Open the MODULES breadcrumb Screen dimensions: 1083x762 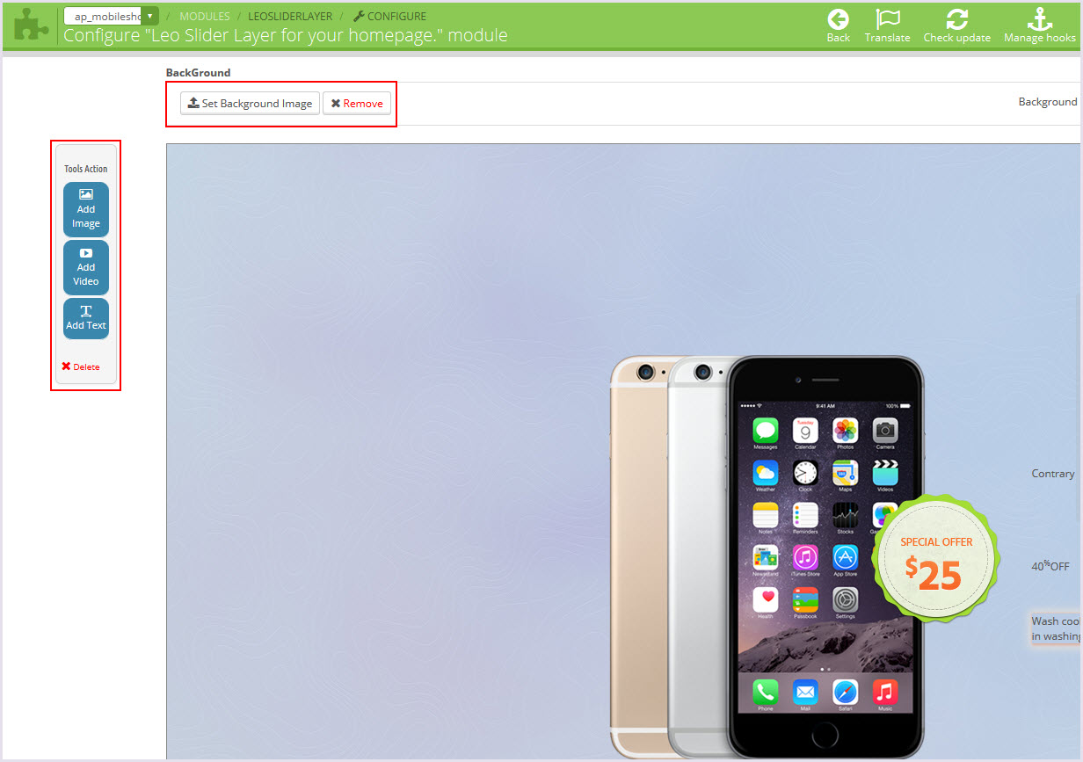coord(205,16)
